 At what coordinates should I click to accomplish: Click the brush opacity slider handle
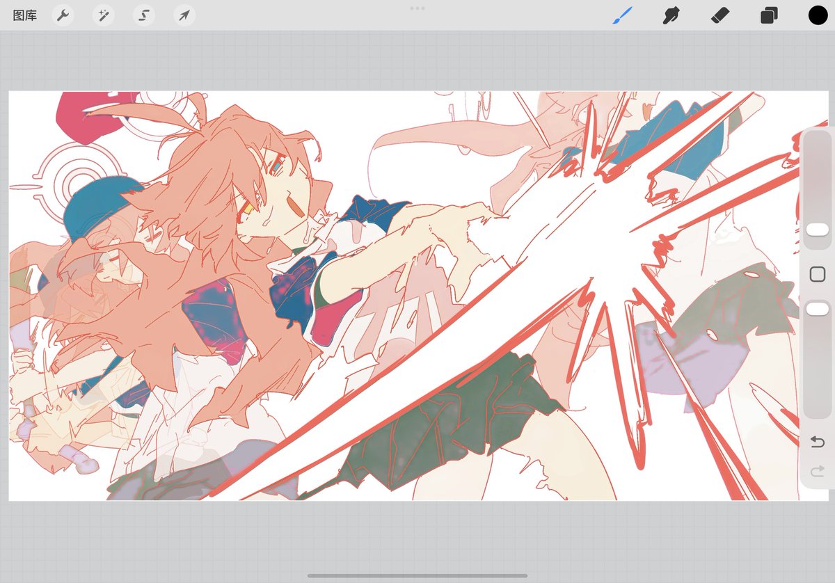pos(817,308)
